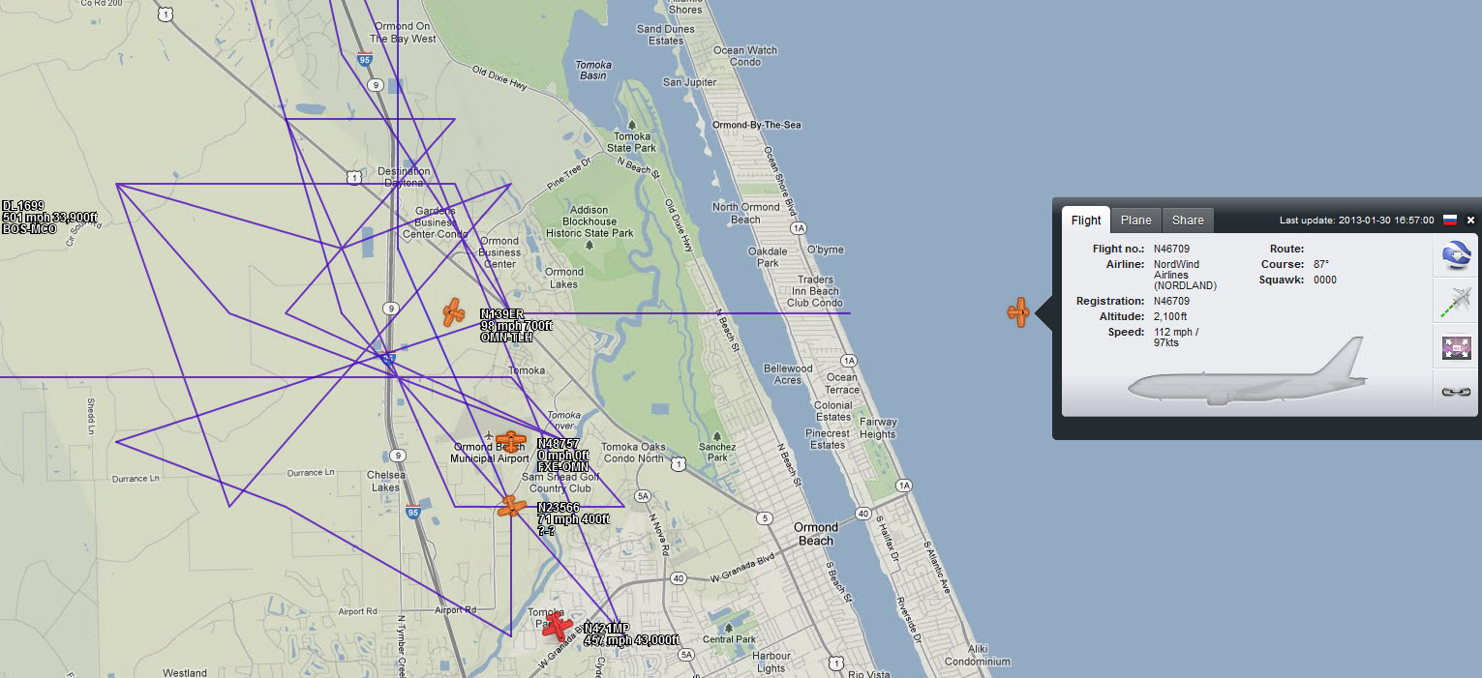Click the gray aircraft silhouette image
This screenshot has width=1482, height=678.
[x=1247, y=372]
